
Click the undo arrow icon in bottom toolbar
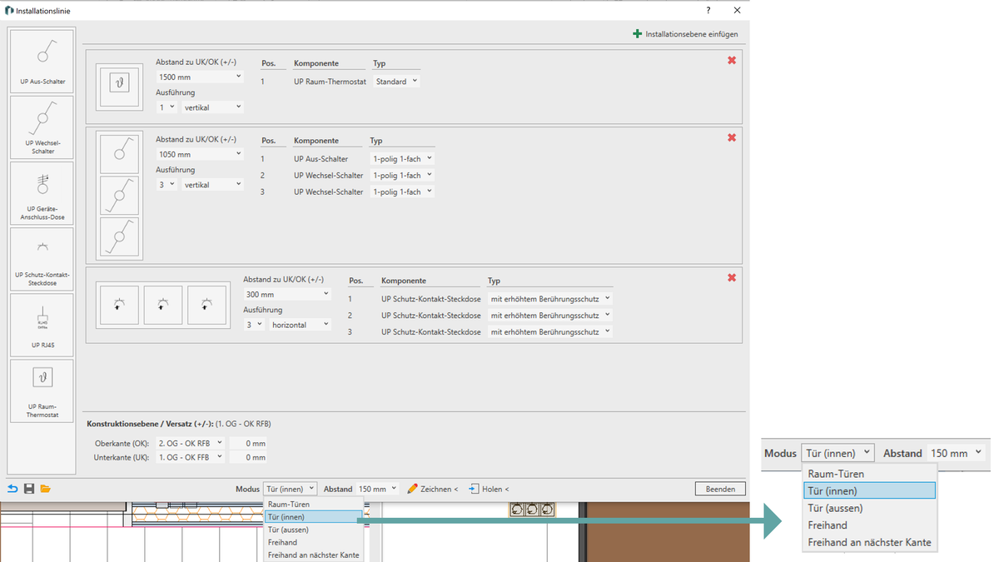(x=12, y=489)
